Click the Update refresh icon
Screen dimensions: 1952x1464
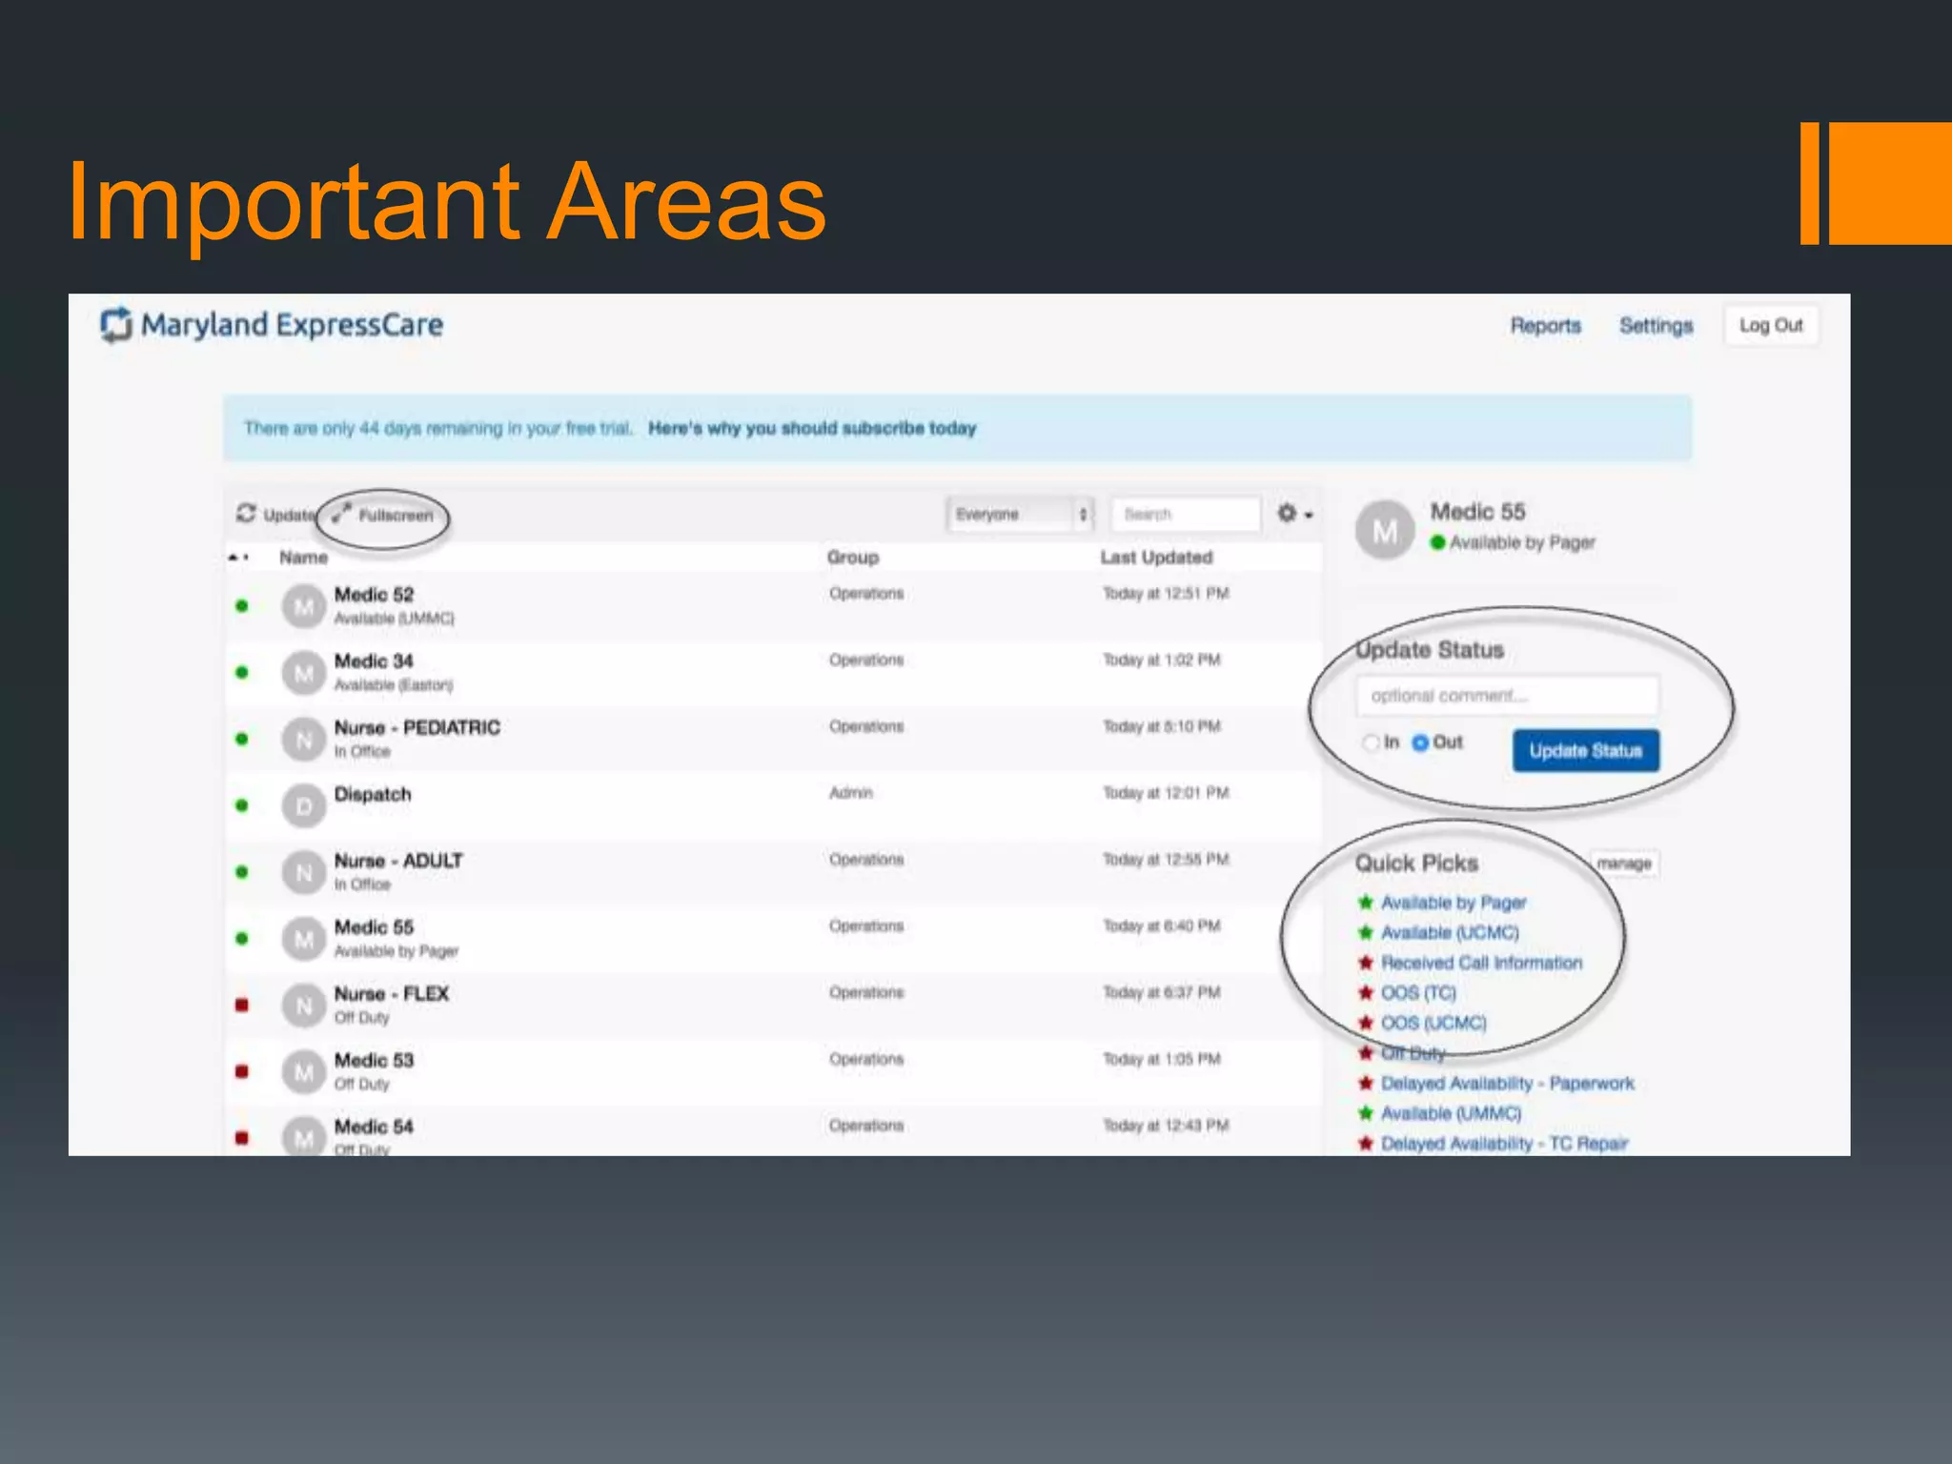[246, 514]
